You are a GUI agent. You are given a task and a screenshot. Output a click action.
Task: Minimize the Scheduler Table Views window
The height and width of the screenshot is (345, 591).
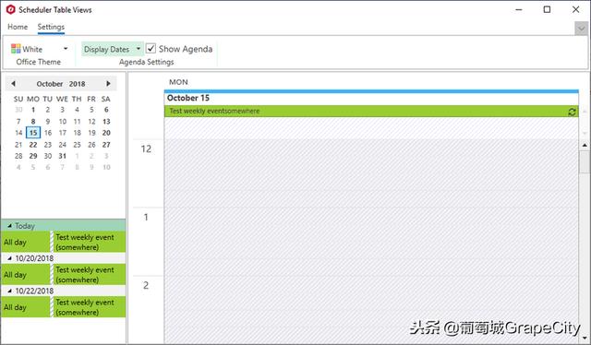(x=519, y=9)
